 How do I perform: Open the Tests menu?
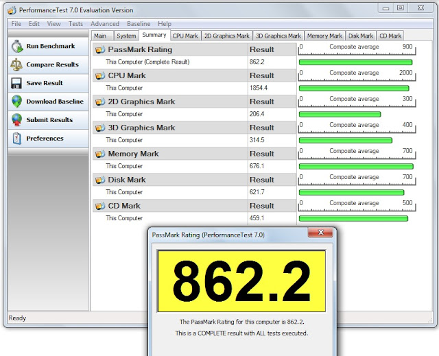pos(75,24)
